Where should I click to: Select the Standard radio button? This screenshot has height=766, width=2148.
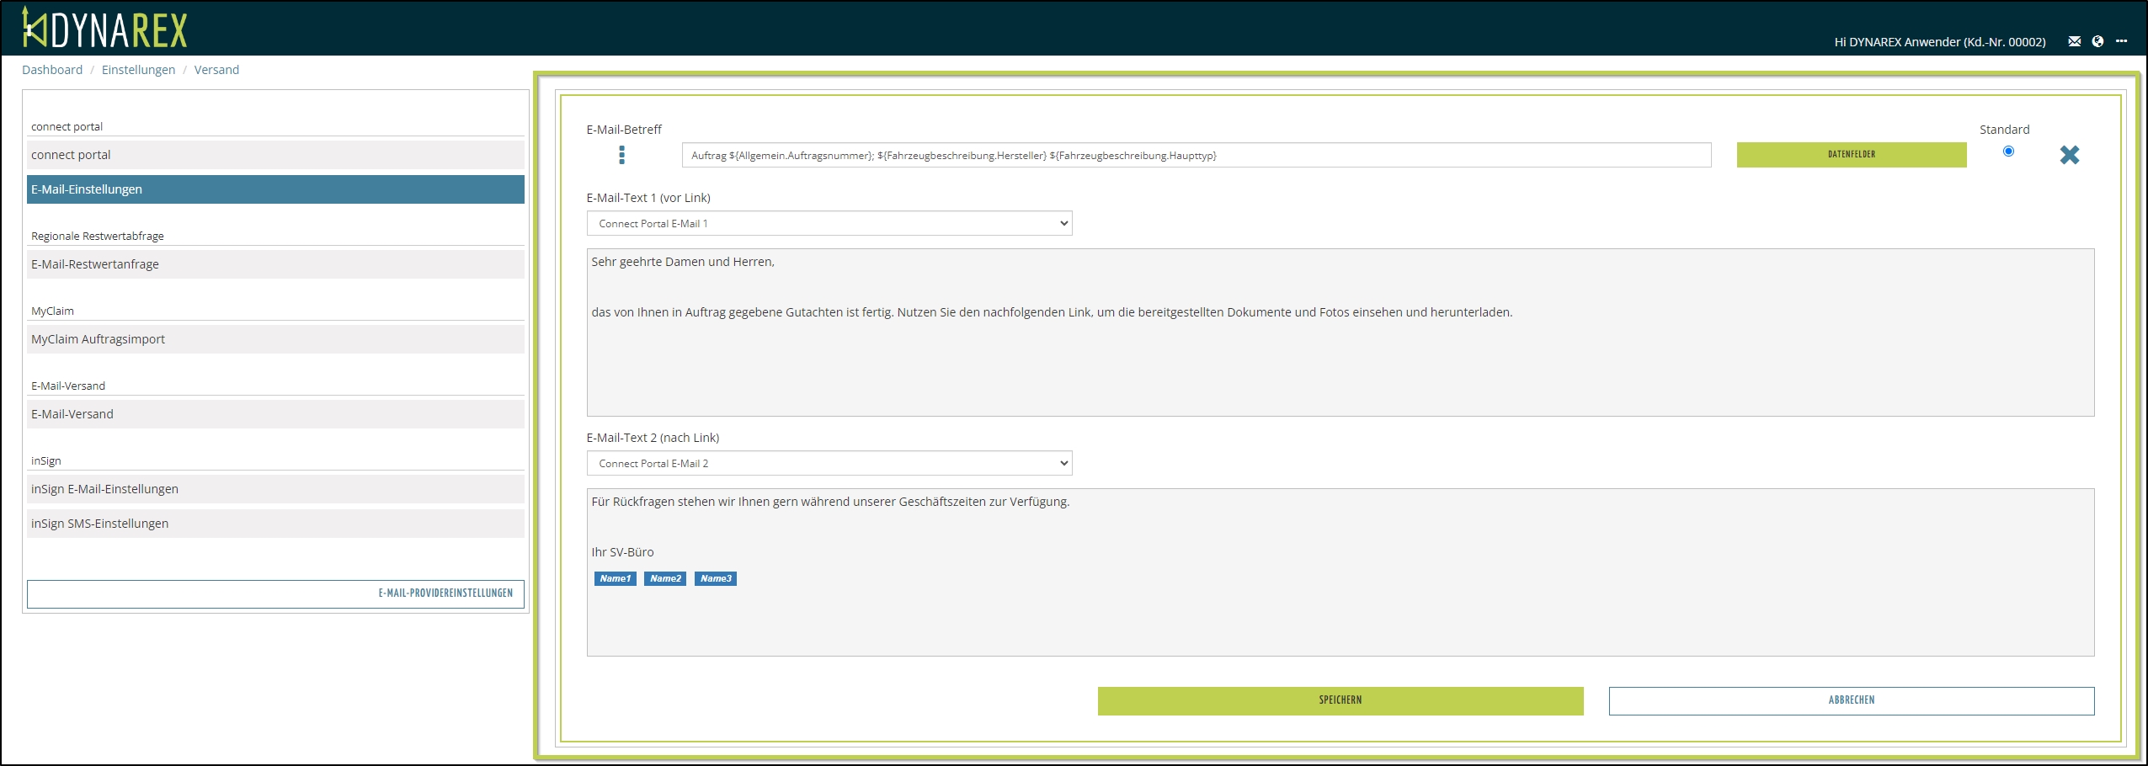[2008, 152]
